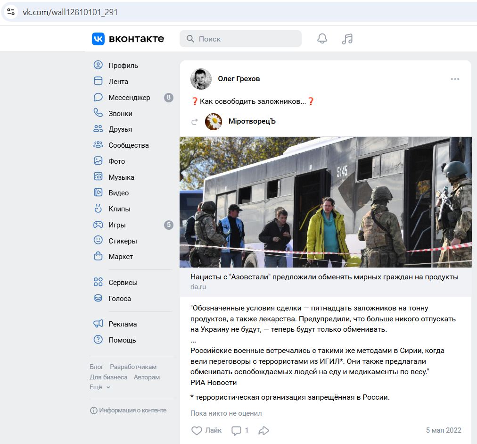Expand the 'Ещё' footer menu
Screen dimensions: 477x444
(x=100, y=387)
